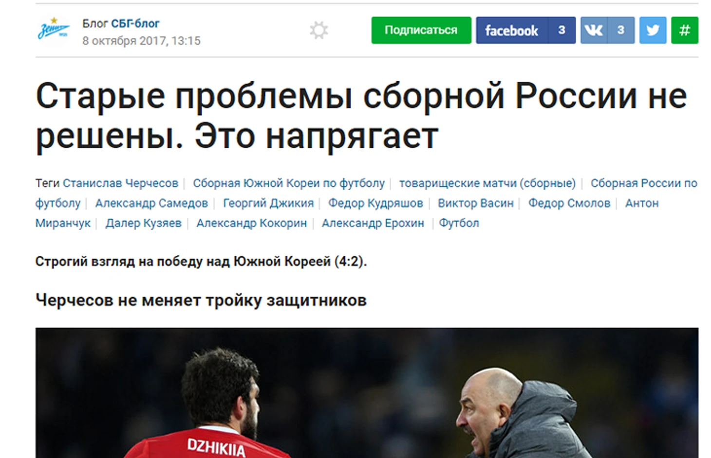Open the gear settings icon
Image resolution: width=711 pixels, height=458 pixels.
tap(319, 30)
